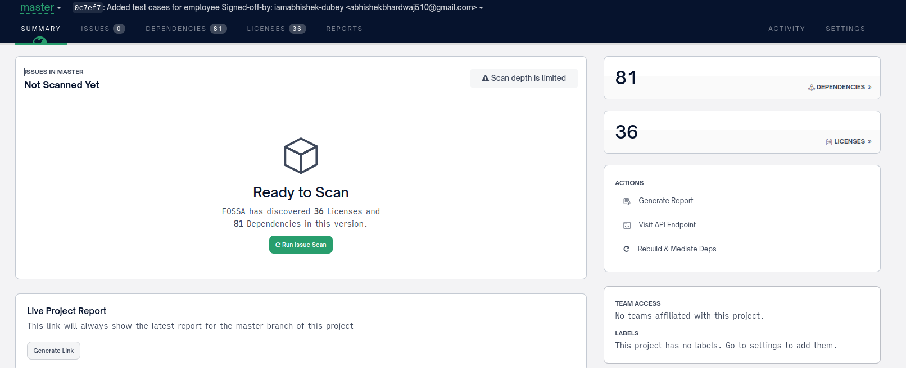Screen dimensions: 906x368
Task: Go to the Licenses tab
Action: (277, 29)
